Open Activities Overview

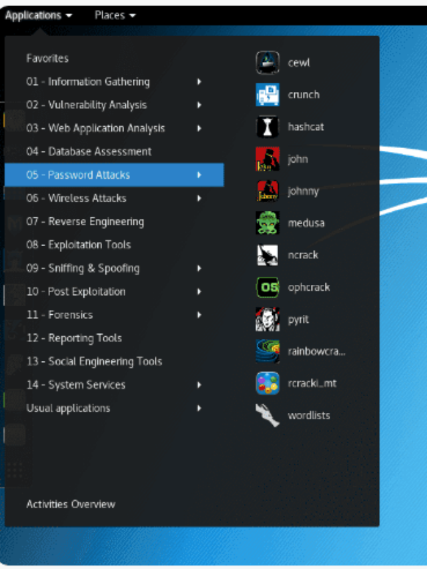pos(71,504)
